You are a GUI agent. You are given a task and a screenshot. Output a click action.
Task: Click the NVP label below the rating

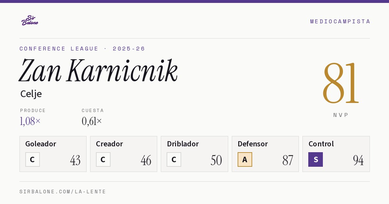tap(341, 115)
